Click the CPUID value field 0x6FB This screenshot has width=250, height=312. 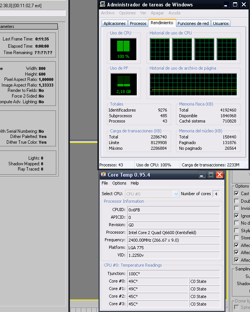173,210
